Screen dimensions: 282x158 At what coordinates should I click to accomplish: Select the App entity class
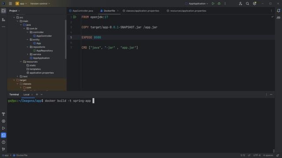click(x=37, y=43)
